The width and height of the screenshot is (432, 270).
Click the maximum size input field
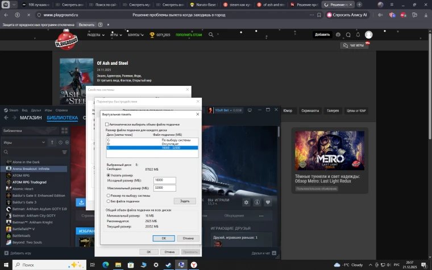[x=165, y=187]
